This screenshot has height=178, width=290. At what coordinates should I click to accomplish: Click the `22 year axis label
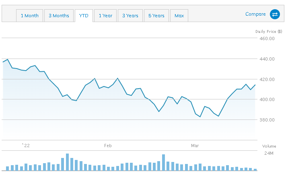click(26, 146)
